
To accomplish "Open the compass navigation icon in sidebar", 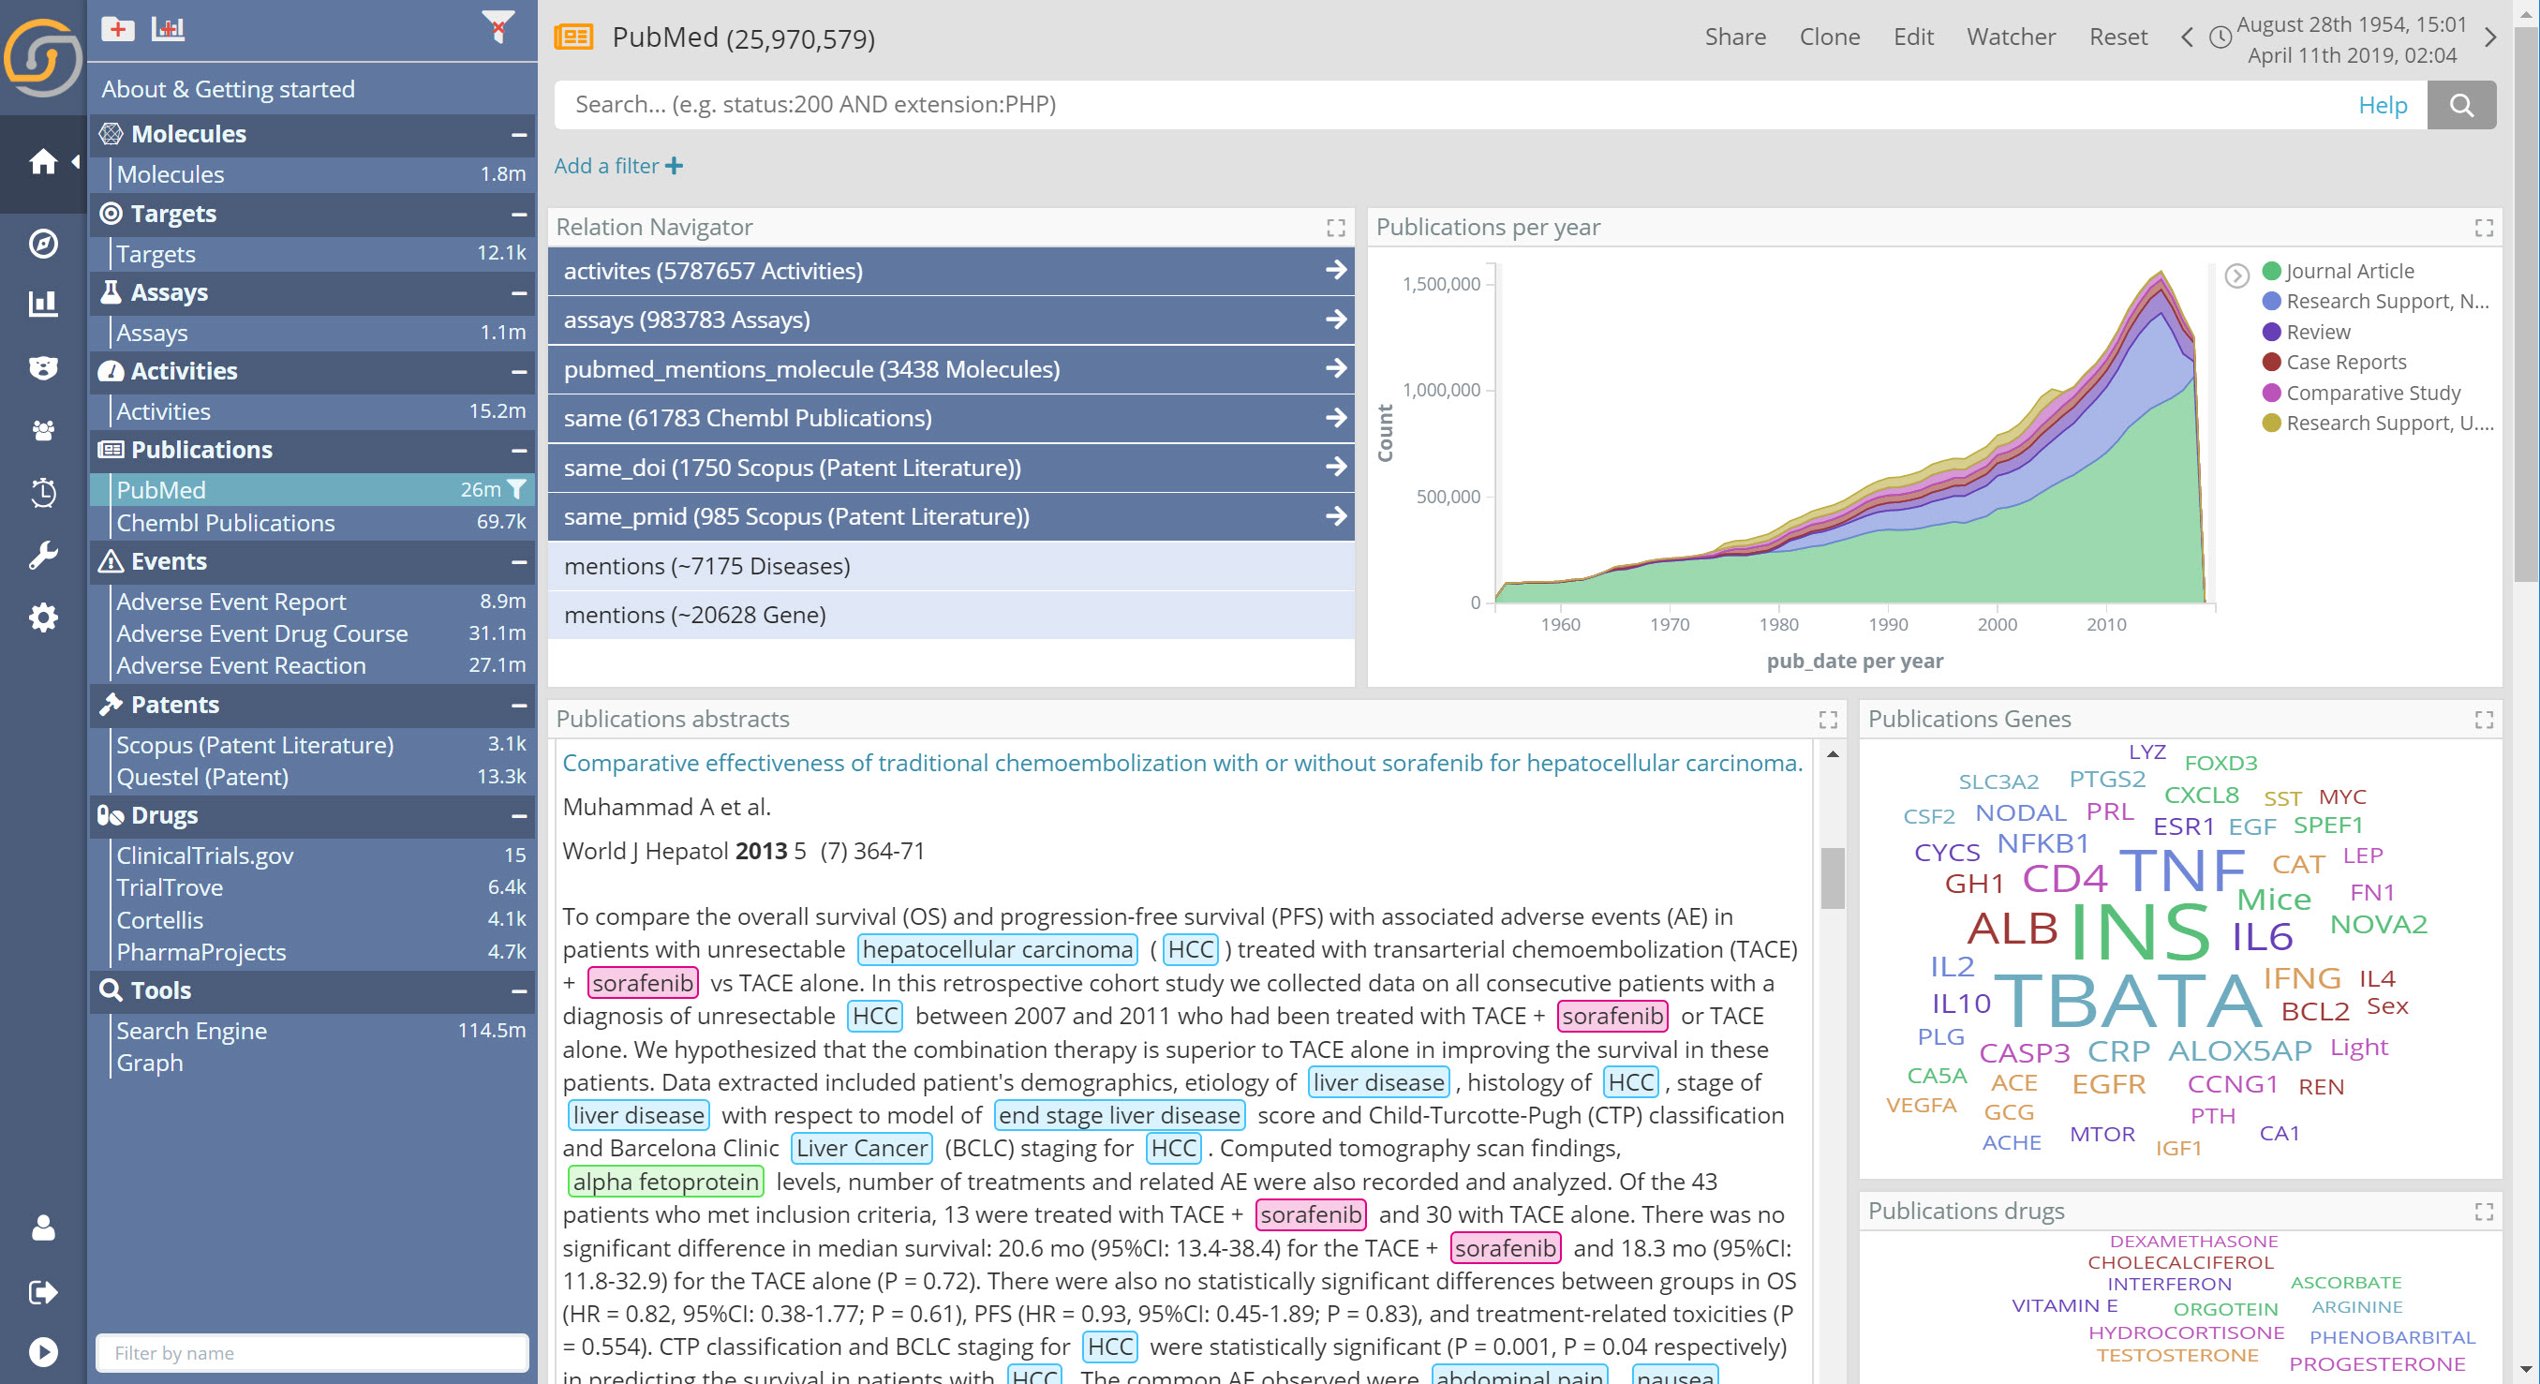I will coord(43,244).
